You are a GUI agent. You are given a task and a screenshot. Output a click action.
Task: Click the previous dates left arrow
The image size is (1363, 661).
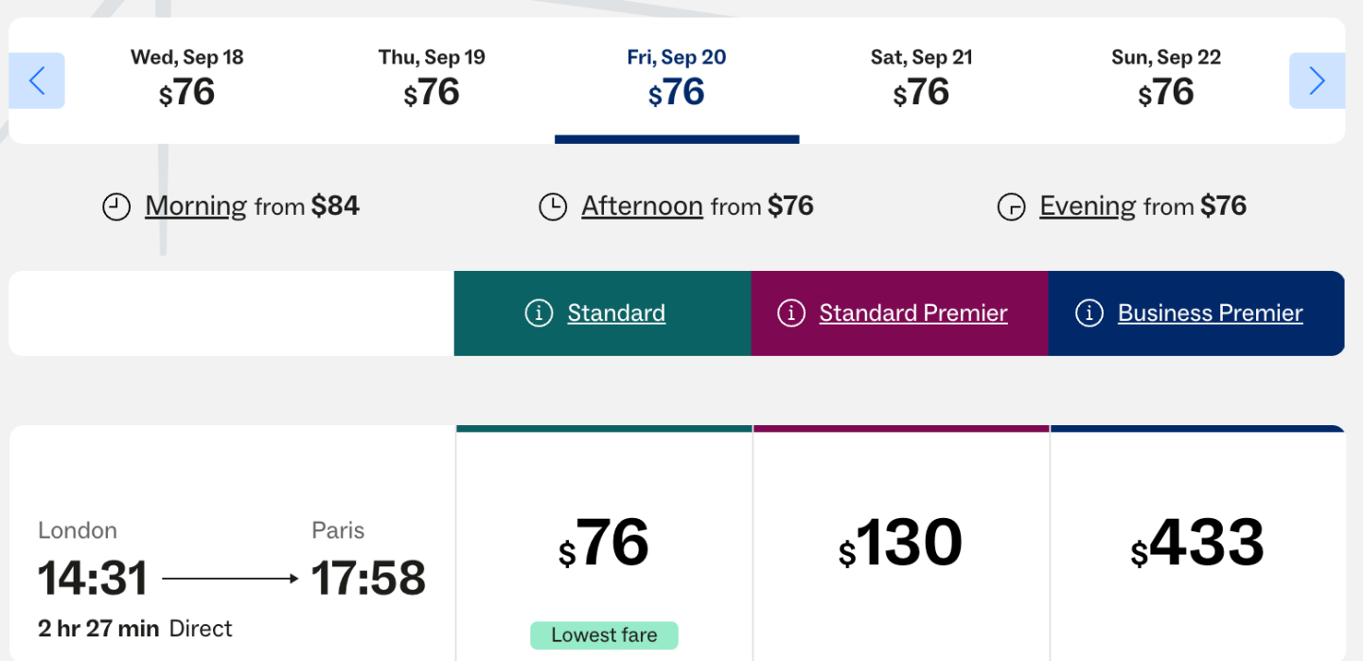point(37,81)
